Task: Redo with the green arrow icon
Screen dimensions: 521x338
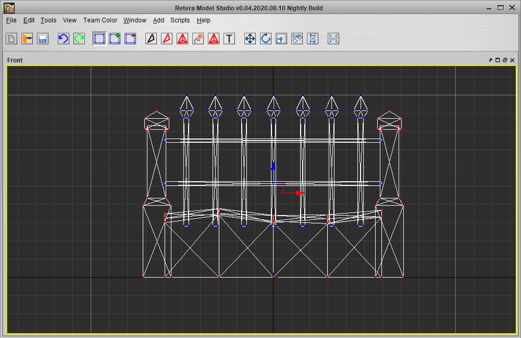Action: (x=79, y=39)
